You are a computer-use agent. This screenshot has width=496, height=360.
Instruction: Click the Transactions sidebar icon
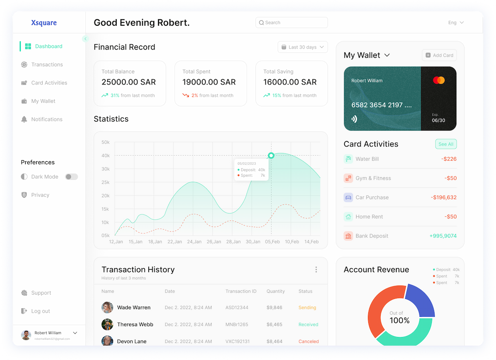[24, 65]
